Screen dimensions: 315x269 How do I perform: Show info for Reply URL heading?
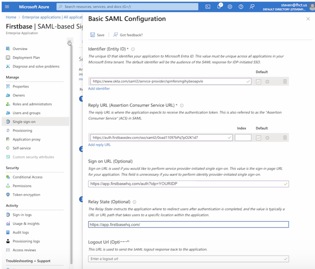click(182, 106)
